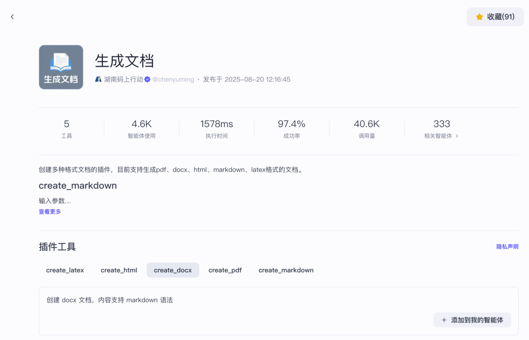Click the @chenyuming author handle

click(x=173, y=79)
